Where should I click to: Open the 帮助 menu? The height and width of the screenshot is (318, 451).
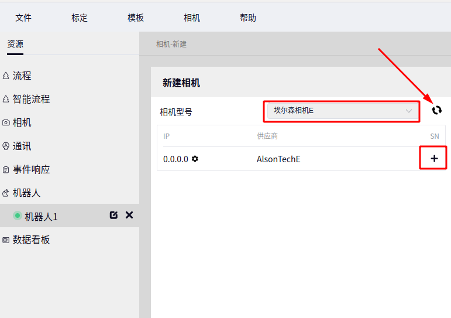pyautogui.click(x=248, y=18)
